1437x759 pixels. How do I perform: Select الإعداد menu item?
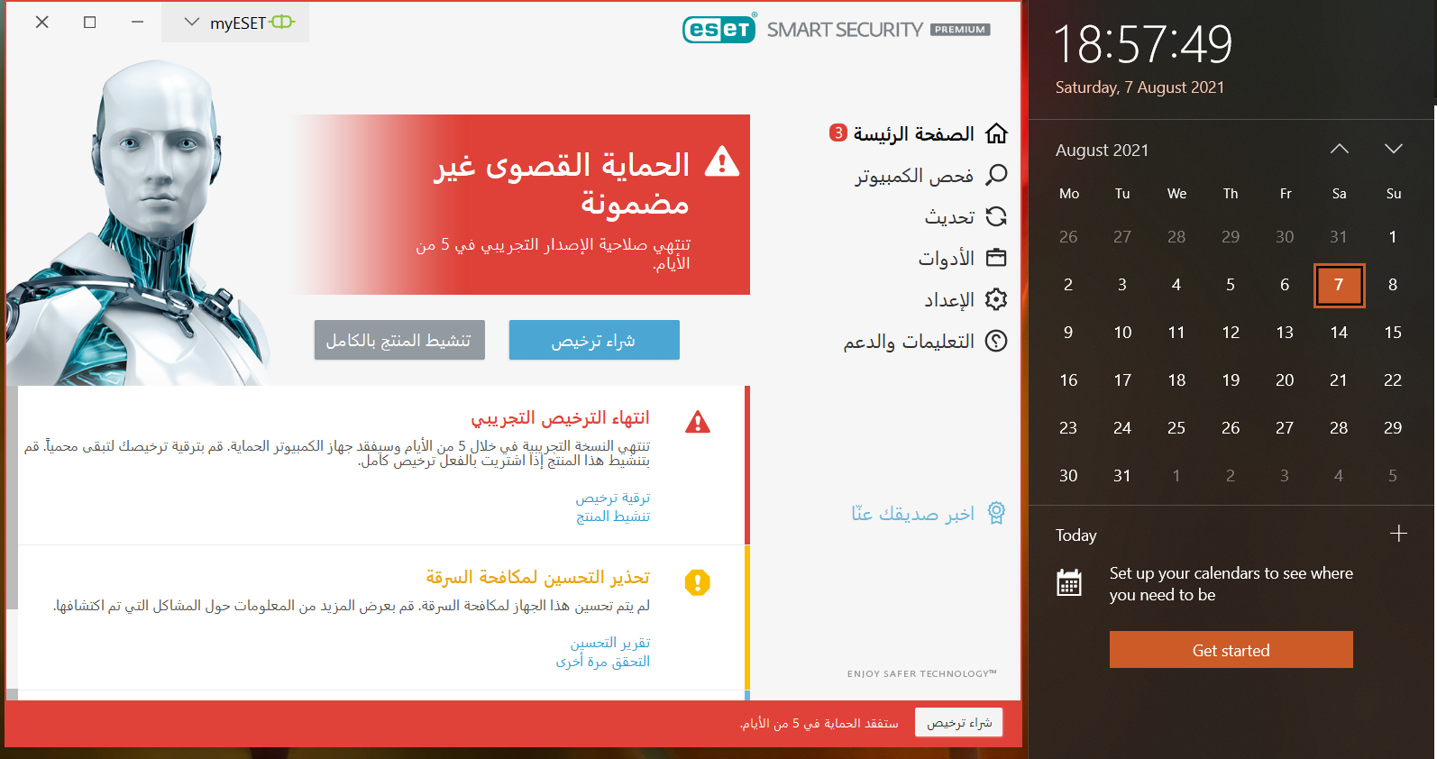(x=949, y=299)
